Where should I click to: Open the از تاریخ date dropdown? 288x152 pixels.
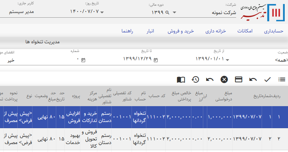[x=228, y=60]
